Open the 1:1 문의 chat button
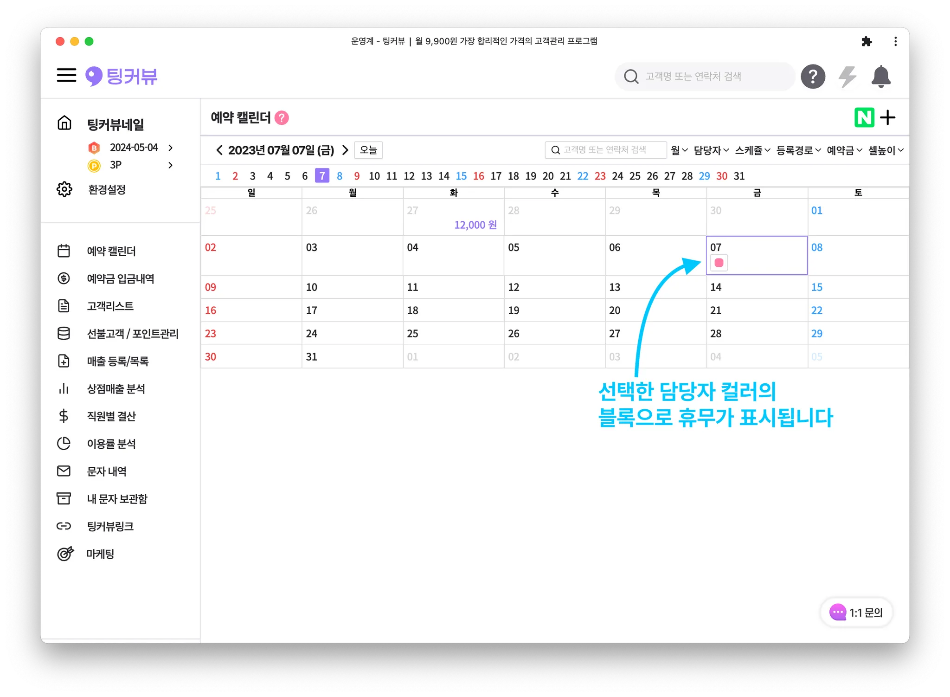This screenshot has height=697, width=950. coord(856,613)
